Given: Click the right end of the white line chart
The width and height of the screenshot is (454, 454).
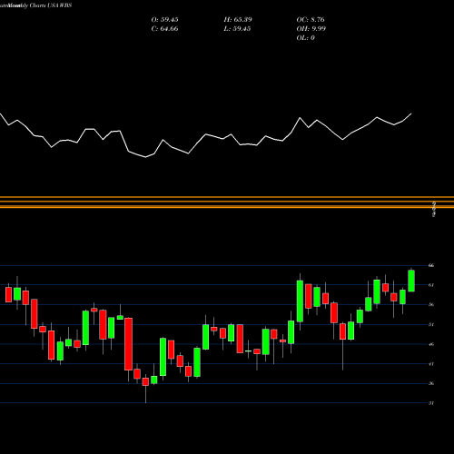Looking at the screenshot, I should pos(411,113).
